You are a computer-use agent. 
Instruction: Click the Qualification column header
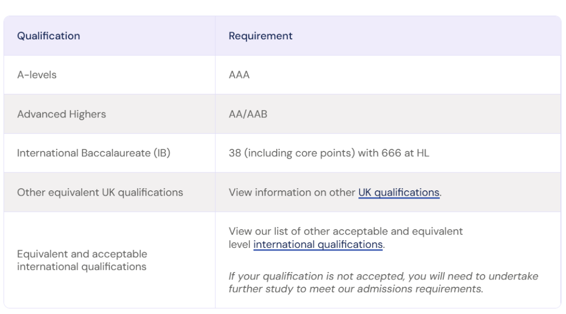(49, 36)
